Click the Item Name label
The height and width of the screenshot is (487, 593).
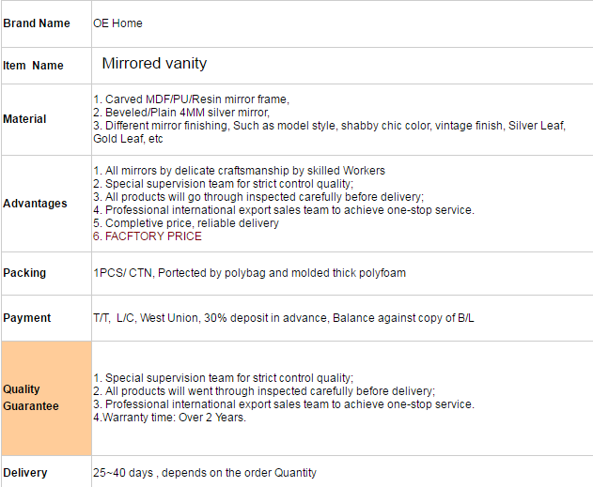(x=33, y=66)
